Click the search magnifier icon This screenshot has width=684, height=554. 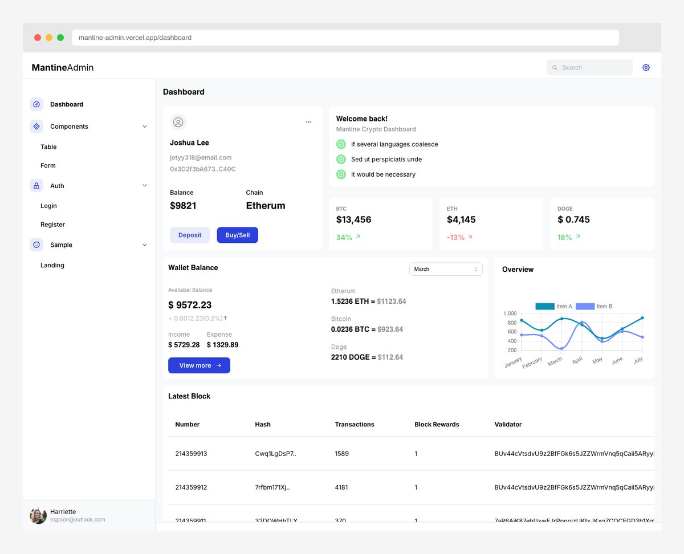point(555,67)
